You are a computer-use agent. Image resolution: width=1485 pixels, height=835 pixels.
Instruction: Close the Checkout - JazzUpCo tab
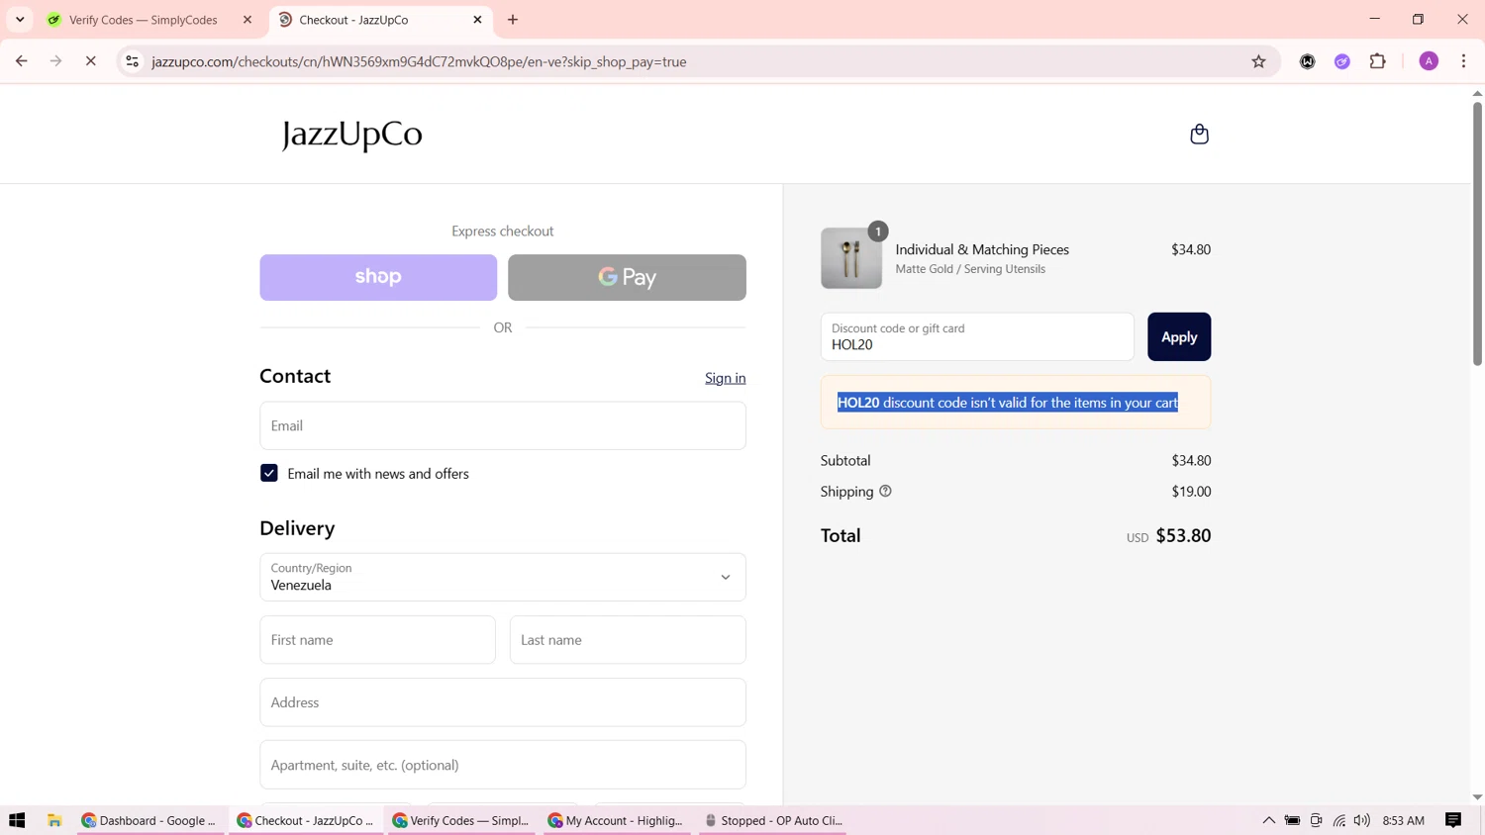coord(477,20)
